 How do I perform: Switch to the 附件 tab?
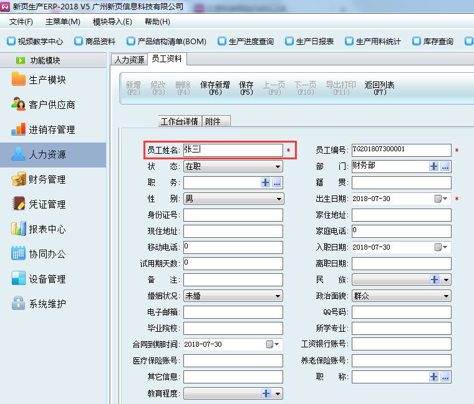pos(213,121)
